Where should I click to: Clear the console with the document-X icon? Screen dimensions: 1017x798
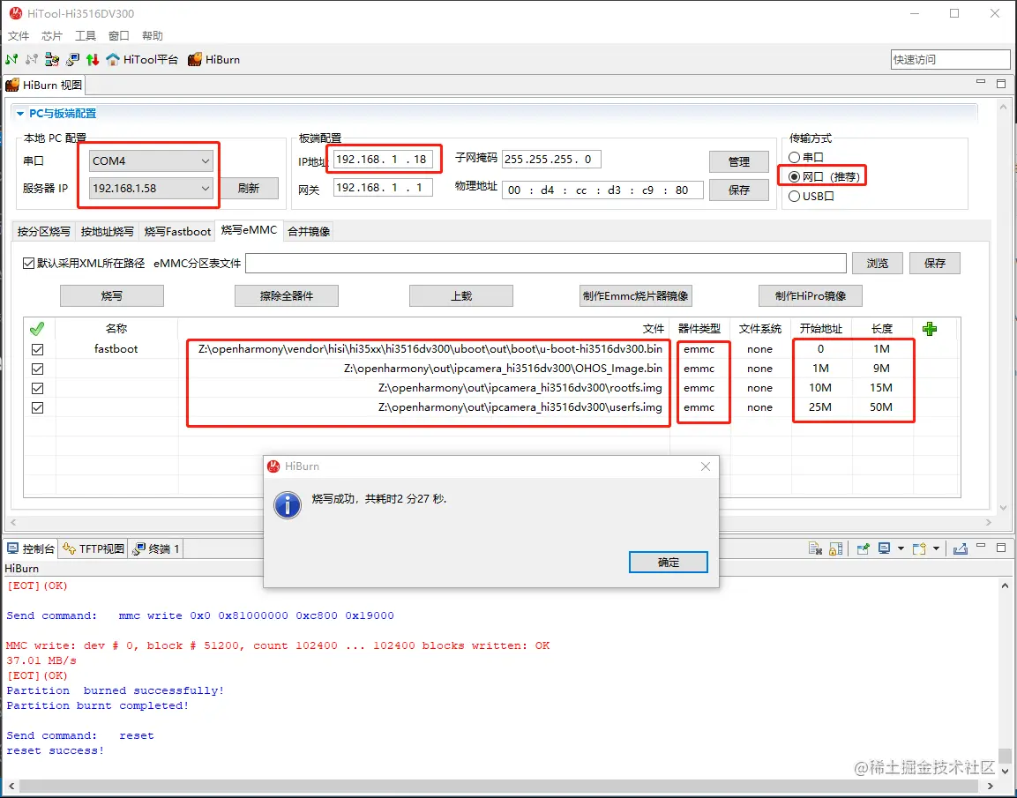pos(815,549)
